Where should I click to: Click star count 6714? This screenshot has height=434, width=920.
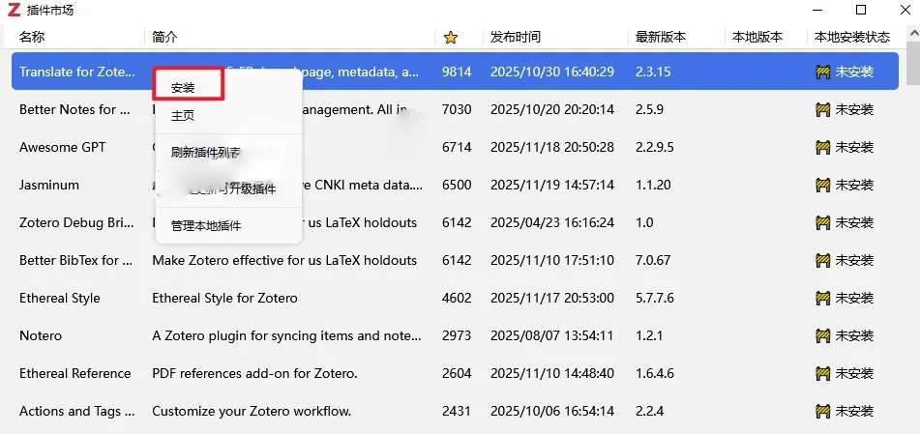[457, 147]
